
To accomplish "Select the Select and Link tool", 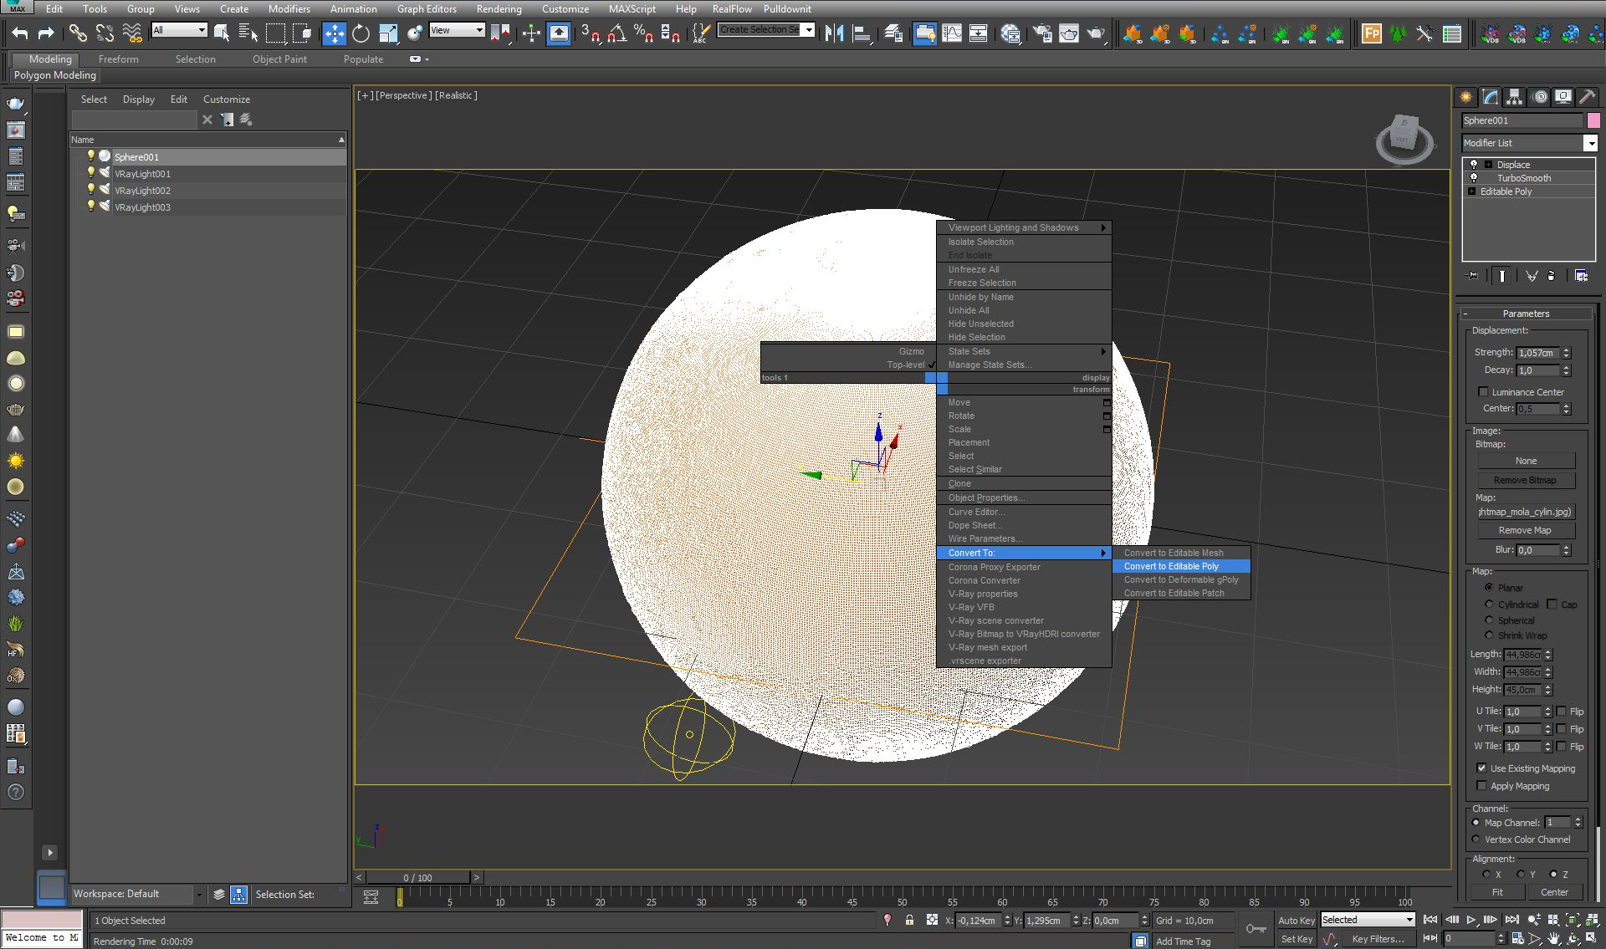I will click(x=78, y=33).
